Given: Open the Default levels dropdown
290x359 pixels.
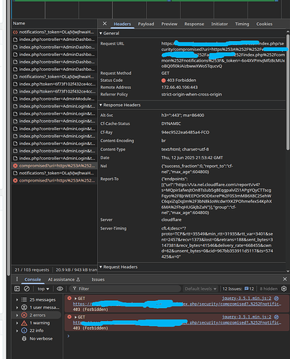Looking at the screenshot, I should click(201, 289).
